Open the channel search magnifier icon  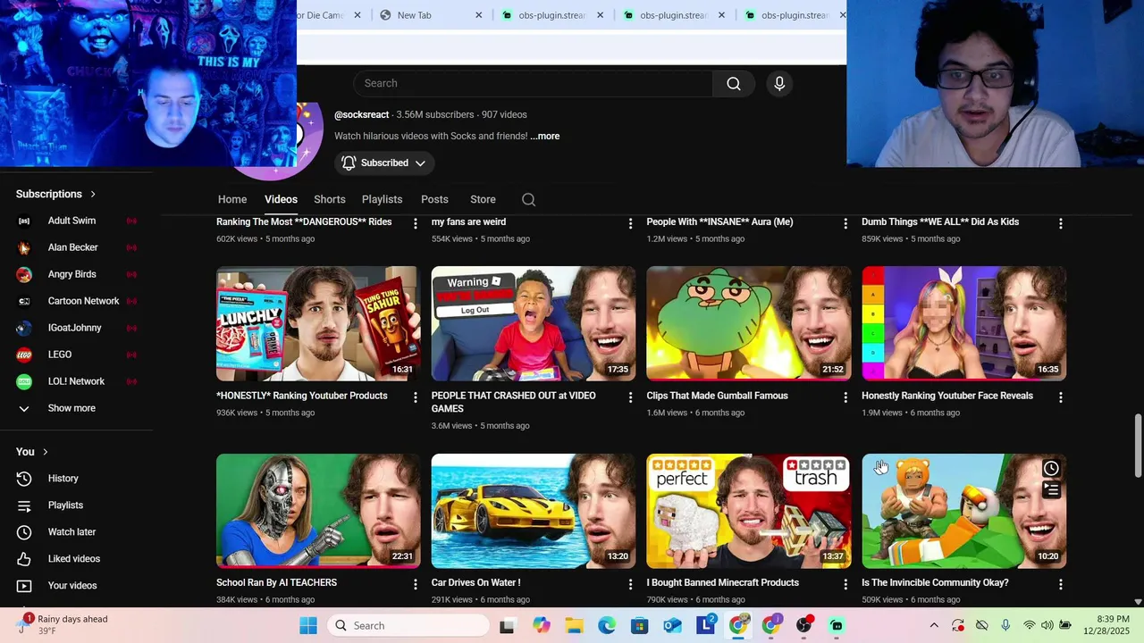click(529, 199)
